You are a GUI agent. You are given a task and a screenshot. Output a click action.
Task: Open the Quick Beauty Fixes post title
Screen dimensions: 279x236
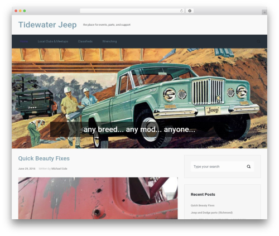(x=44, y=158)
